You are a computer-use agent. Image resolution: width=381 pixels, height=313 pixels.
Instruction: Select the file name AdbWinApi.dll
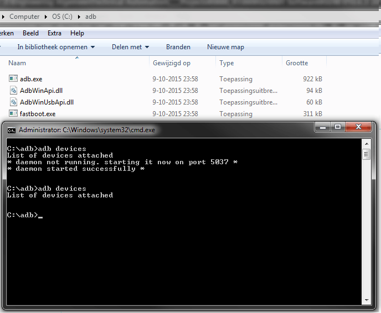tap(41, 91)
